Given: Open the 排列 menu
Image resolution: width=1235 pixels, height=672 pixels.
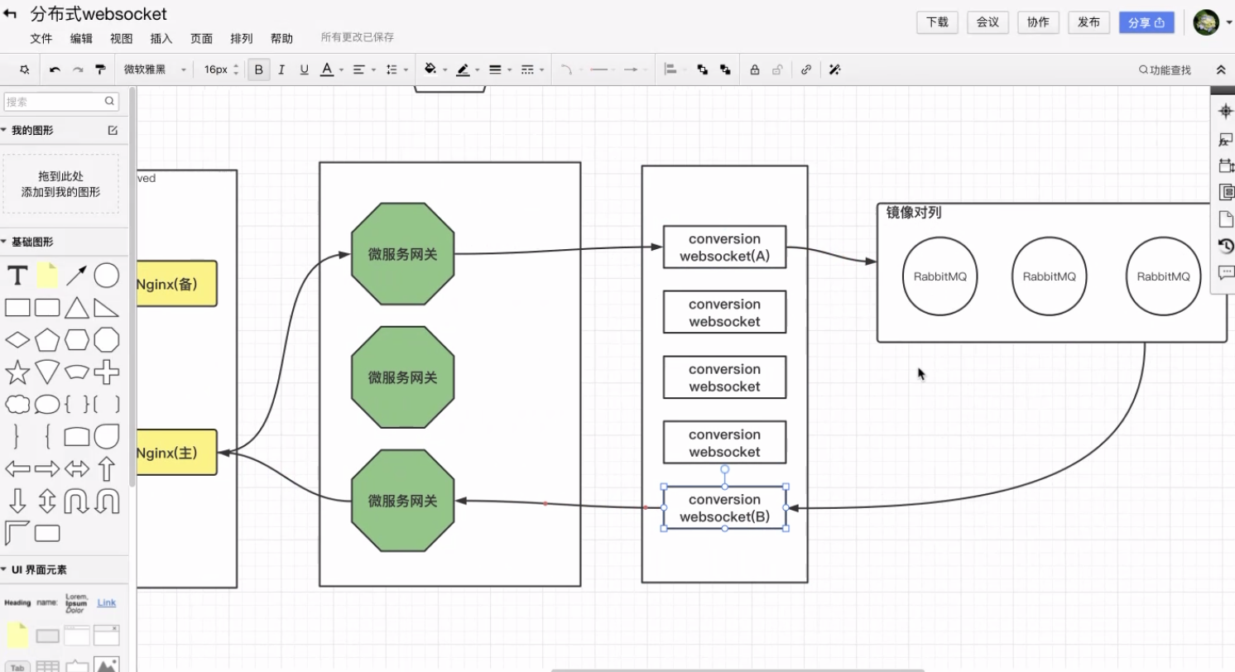Looking at the screenshot, I should coord(241,38).
